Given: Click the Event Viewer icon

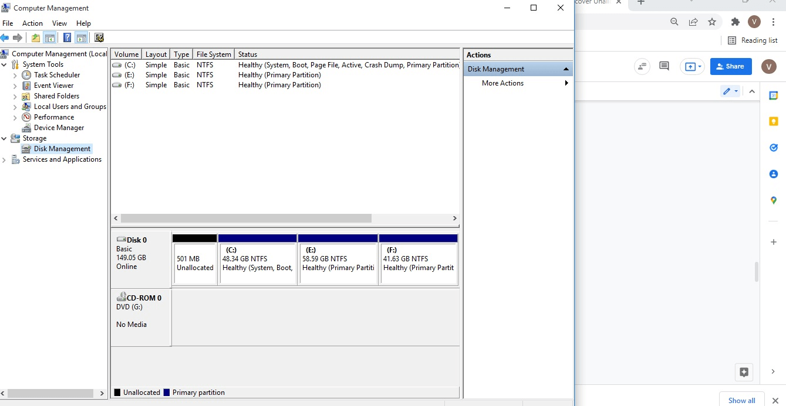Looking at the screenshot, I should pyautogui.click(x=26, y=86).
